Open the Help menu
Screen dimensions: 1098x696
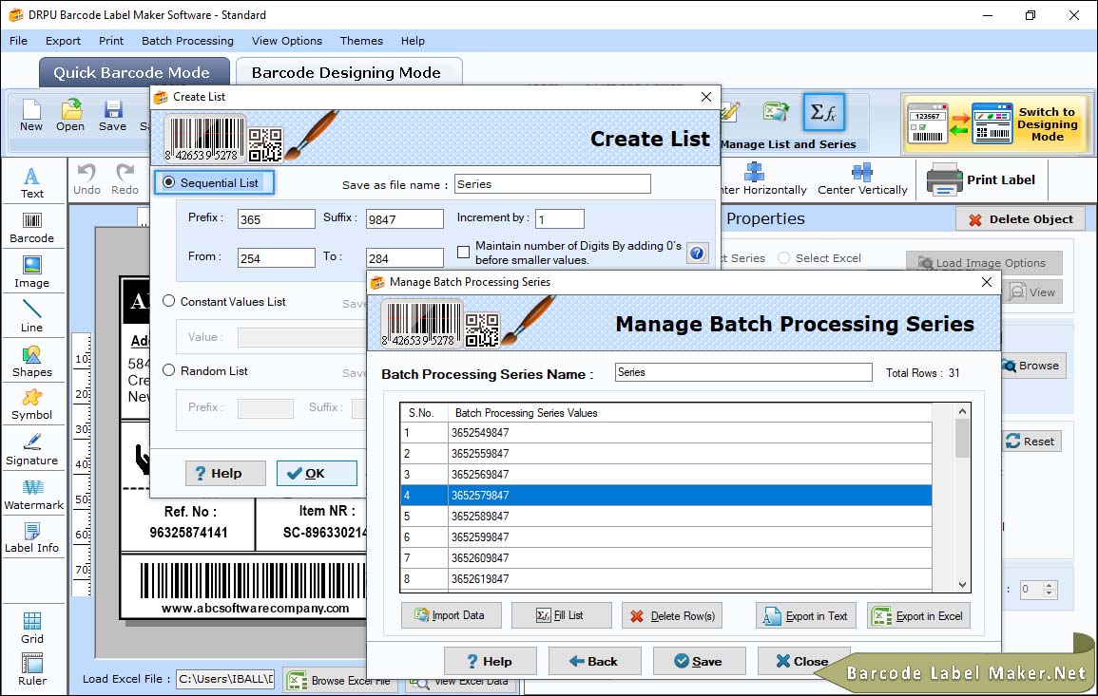(413, 41)
